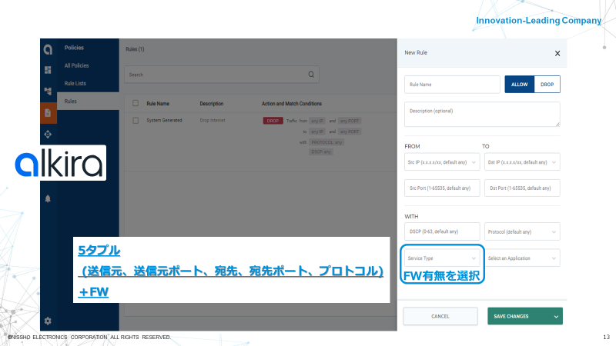Open the Select an Application dropdown

click(522, 258)
